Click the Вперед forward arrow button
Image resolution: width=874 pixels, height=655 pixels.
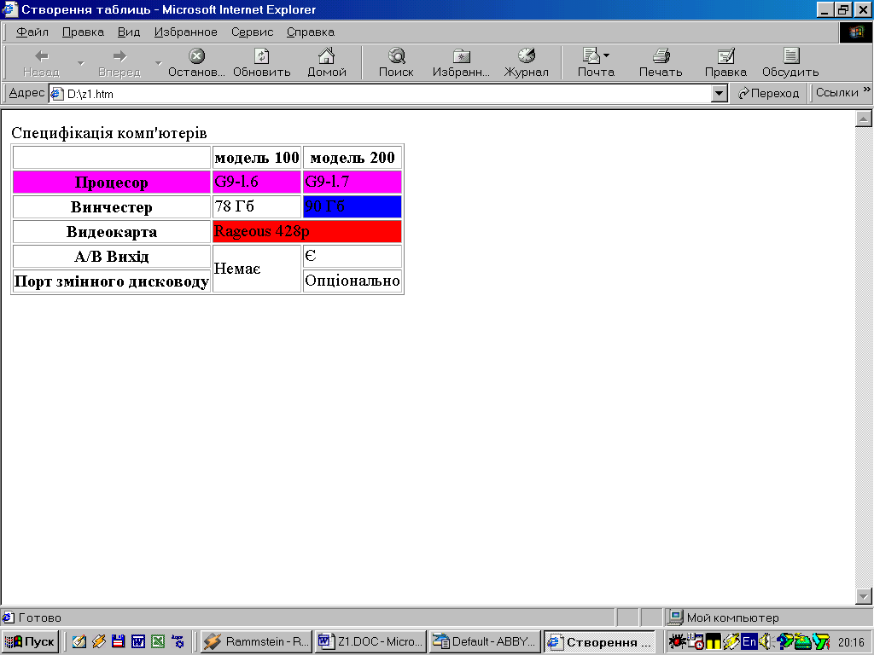pyautogui.click(x=119, y=62)
